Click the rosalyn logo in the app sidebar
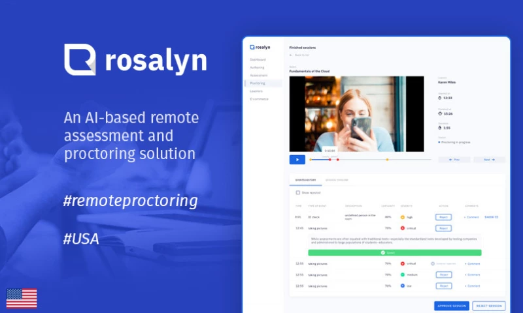 [x=260, y=47]
